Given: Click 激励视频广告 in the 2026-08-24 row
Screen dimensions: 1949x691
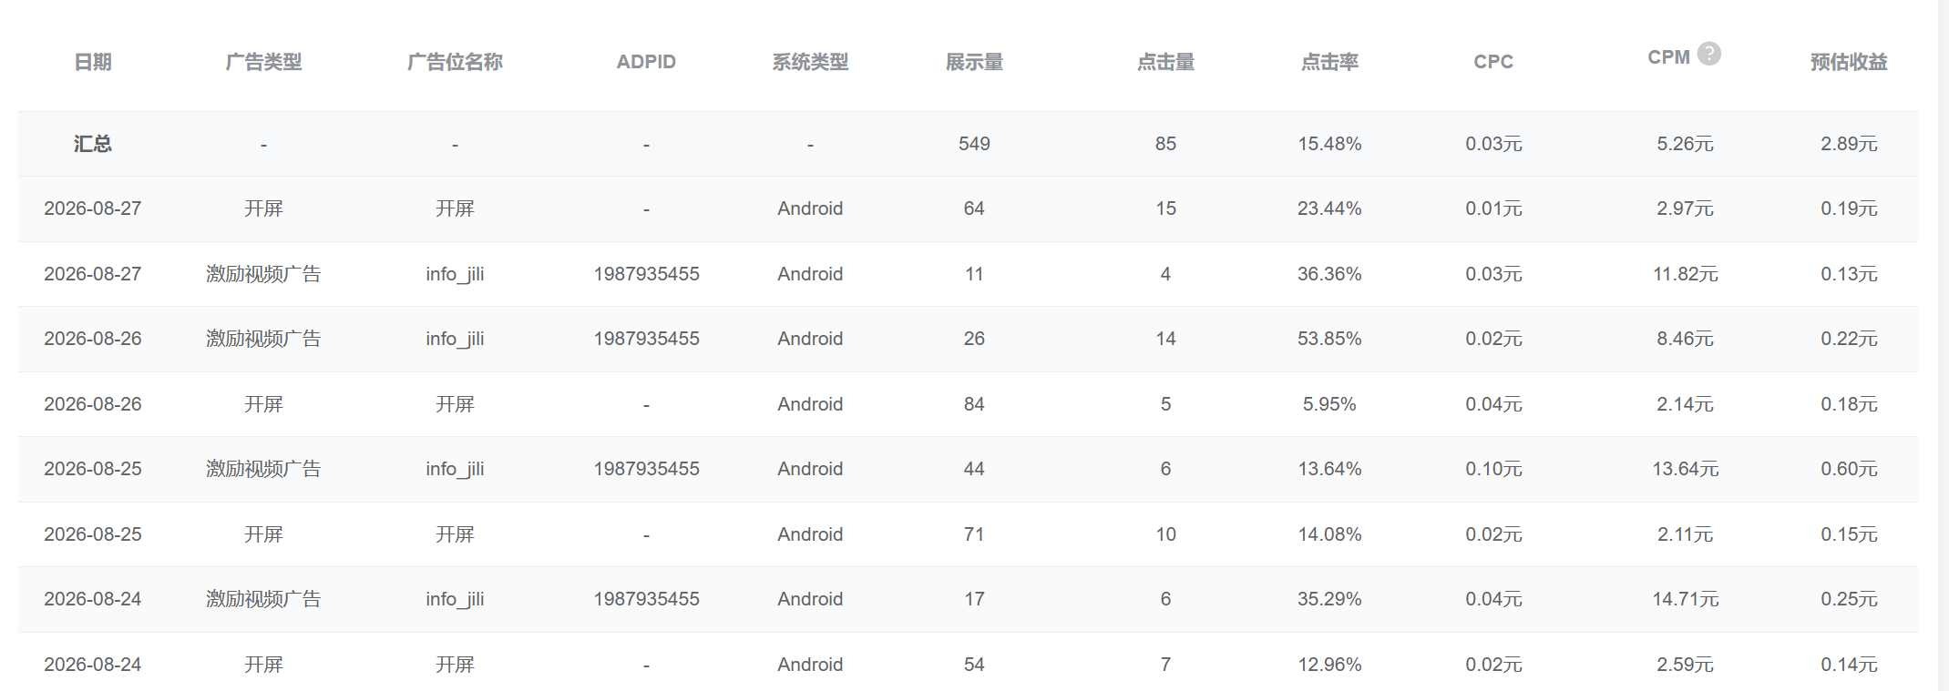Looking at the screenshot, I should 263,599.
